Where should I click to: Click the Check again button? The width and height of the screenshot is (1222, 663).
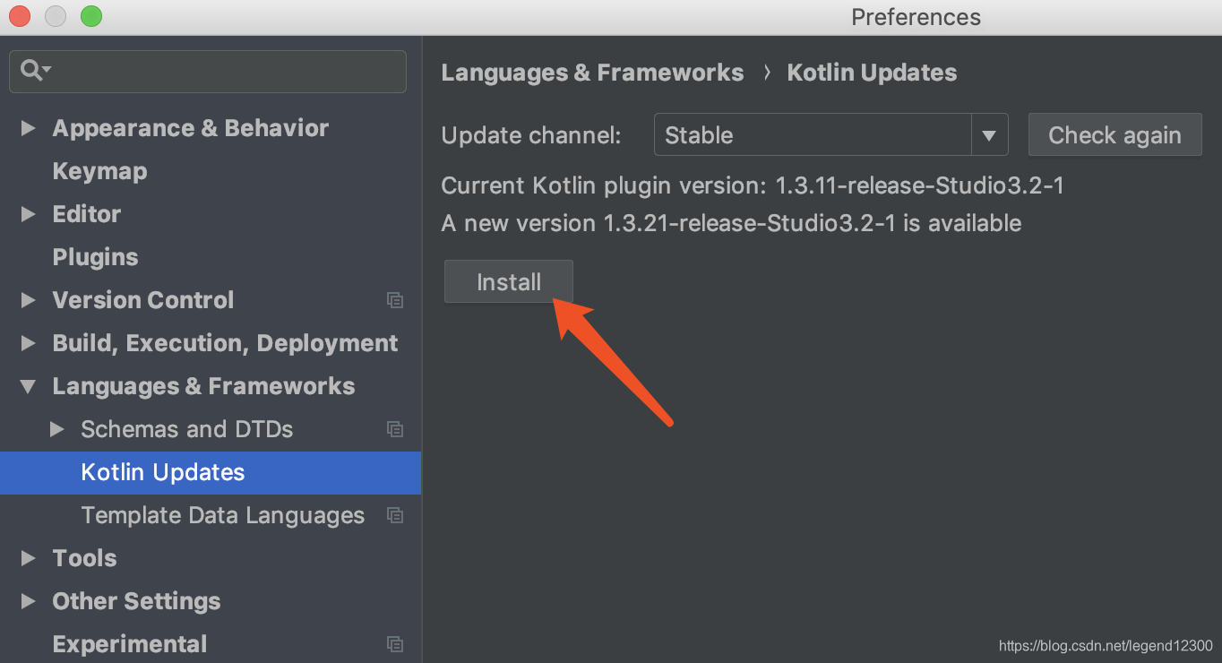tap(1114, 135)
